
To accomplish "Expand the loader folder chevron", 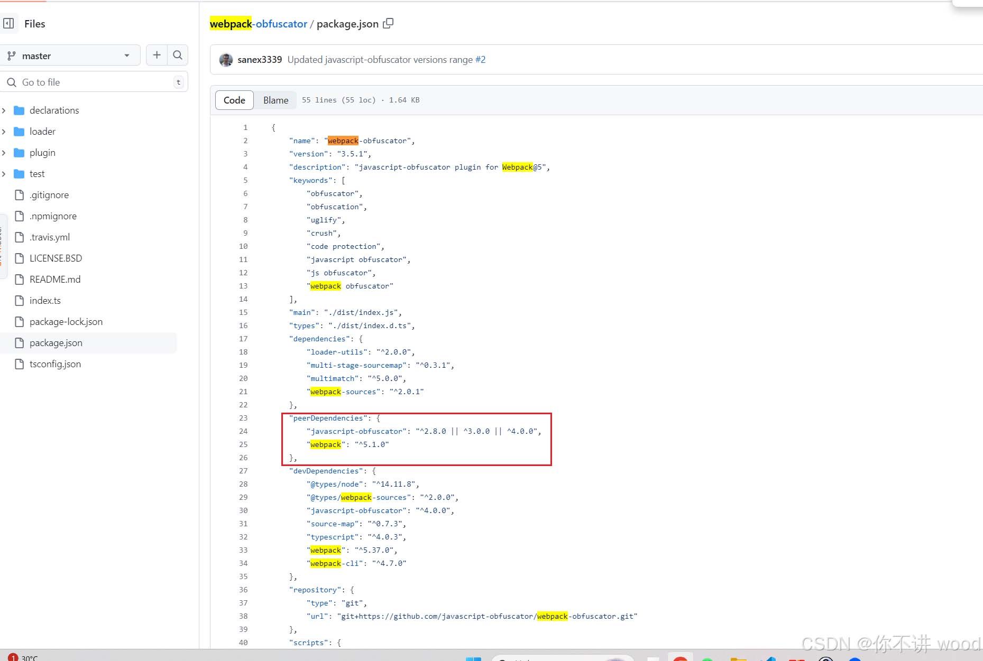I will point(4,132).
